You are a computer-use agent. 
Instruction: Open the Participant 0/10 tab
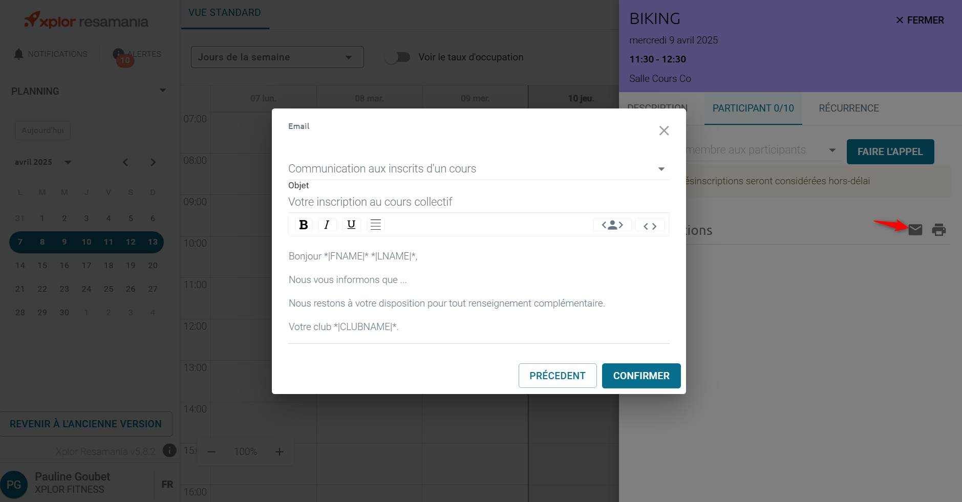[x=753, y=108]
